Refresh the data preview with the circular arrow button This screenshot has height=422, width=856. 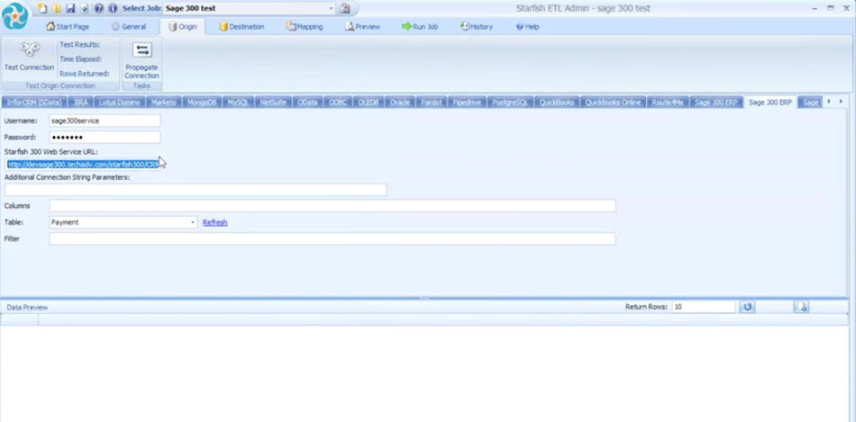[747, 307]
